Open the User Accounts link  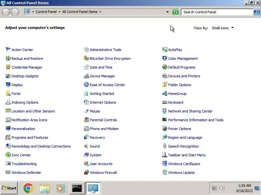coord(101,164)
